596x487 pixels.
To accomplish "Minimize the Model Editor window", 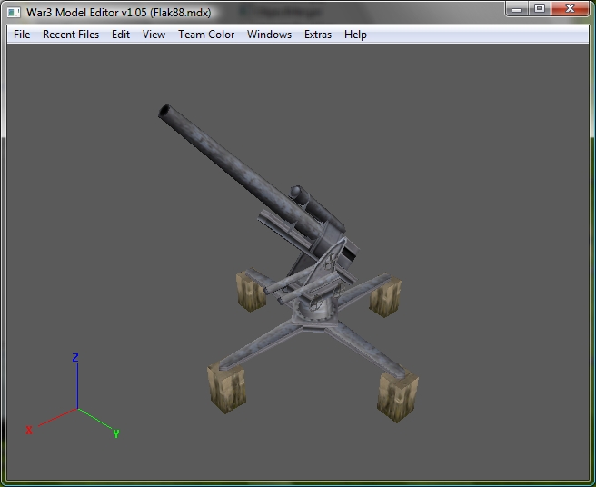I will (x=517, y=9).
